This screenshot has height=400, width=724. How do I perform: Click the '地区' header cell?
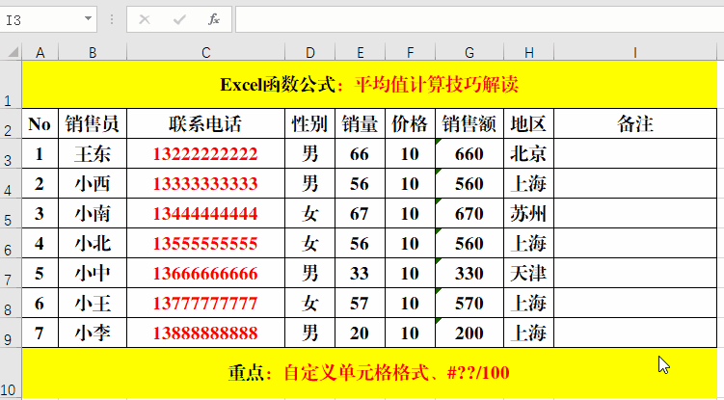pyautogui.click(x=528, y=123)
